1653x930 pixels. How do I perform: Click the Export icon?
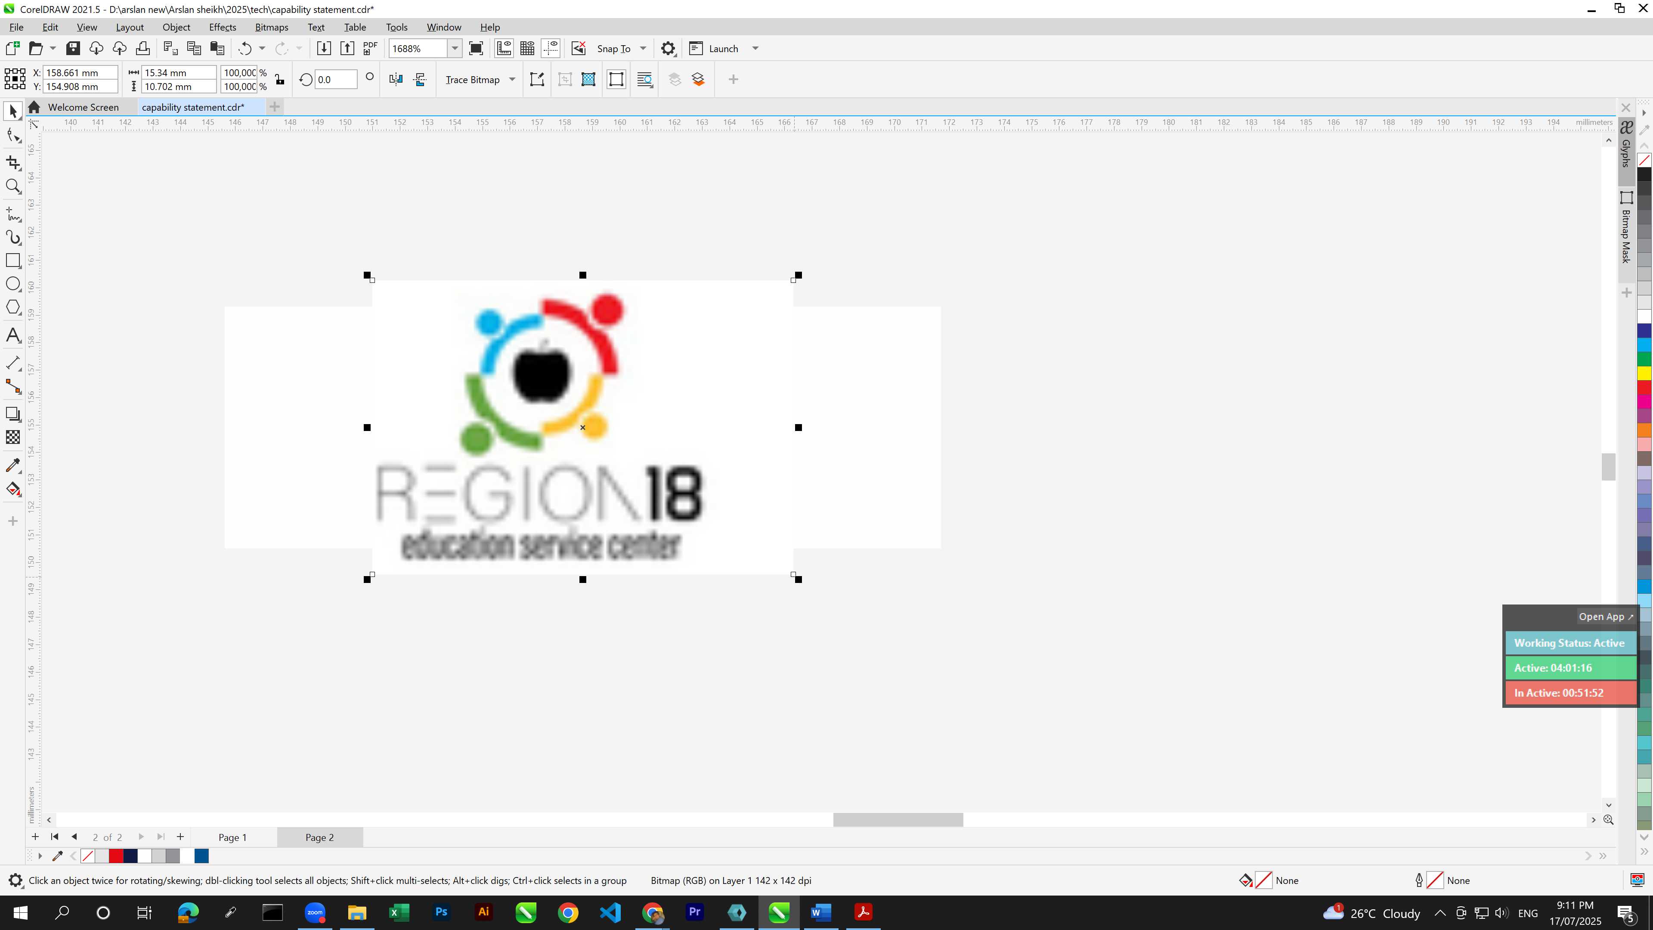tap(347, 49)
